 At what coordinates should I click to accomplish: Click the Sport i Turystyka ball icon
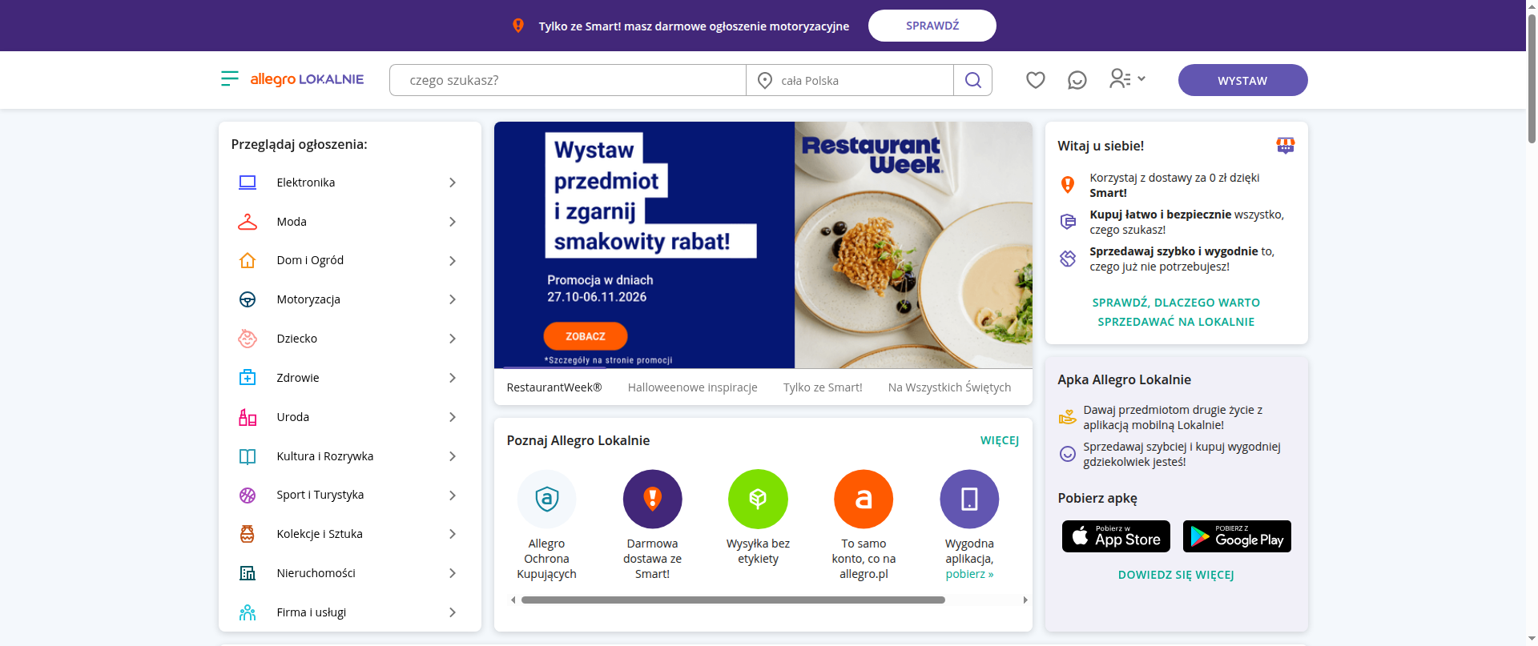click(248, 496)
